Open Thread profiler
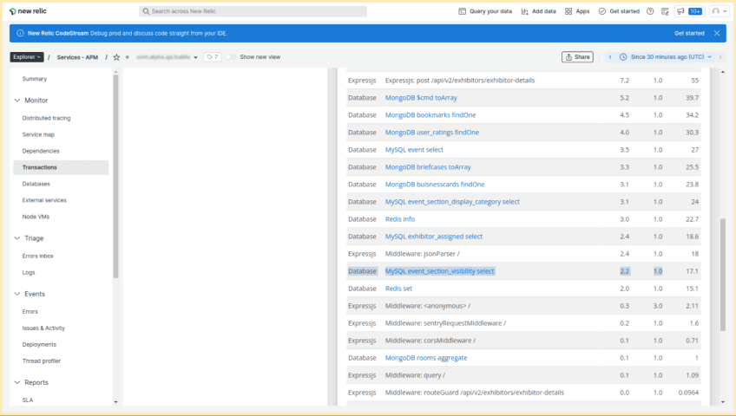This screenshot has height=416, width=736. point(42,361)
